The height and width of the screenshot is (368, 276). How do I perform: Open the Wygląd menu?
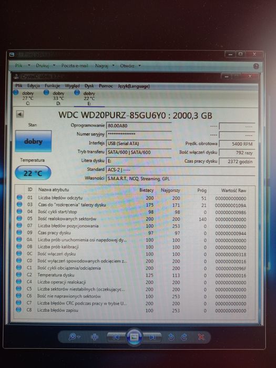tap(73, 86)
